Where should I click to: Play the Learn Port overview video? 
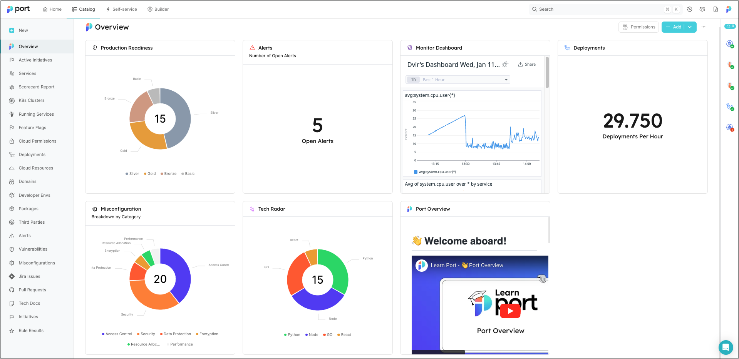coord(510,311)
